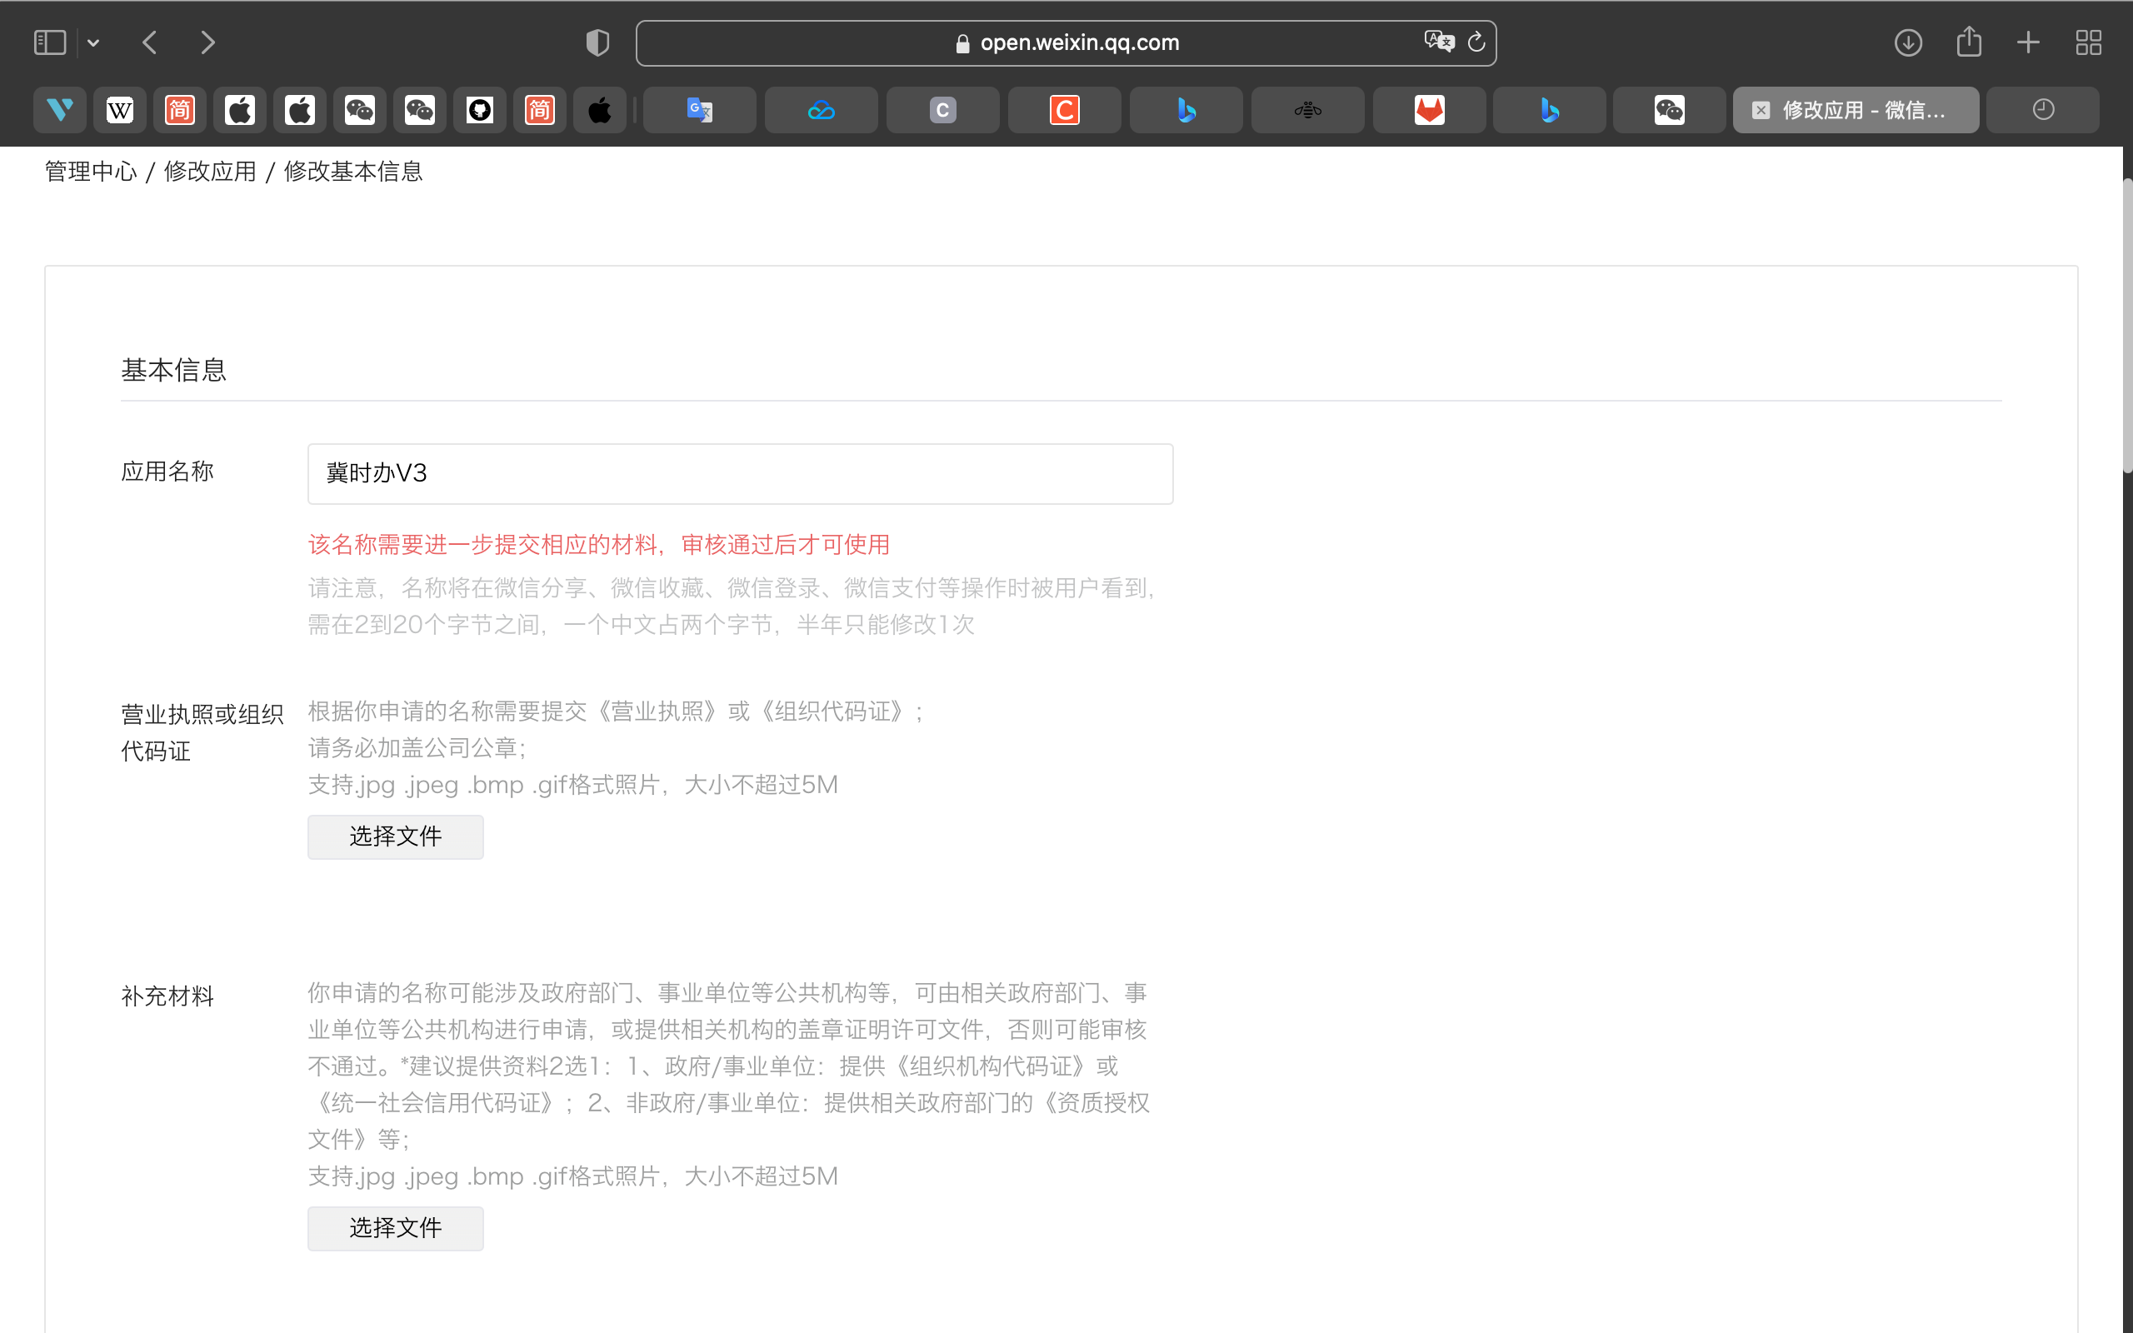Show the tab overview grid
Image resolution: width=2133 pixels, height=1333 pixels.
(x=2088, y=42)
